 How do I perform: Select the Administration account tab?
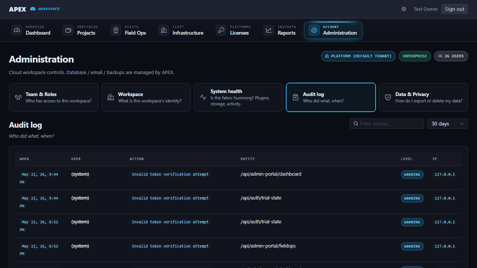click(x=333, y=30)
